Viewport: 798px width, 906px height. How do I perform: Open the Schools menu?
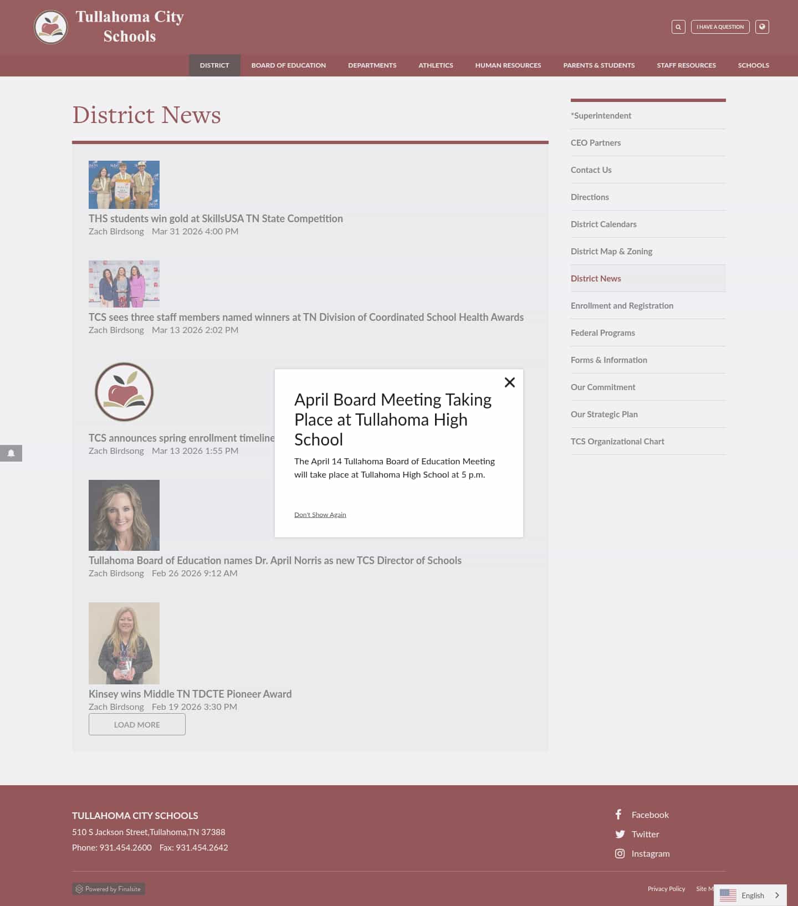tap(753, 65)
